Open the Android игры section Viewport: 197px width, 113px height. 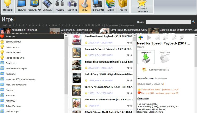point(12,111)
